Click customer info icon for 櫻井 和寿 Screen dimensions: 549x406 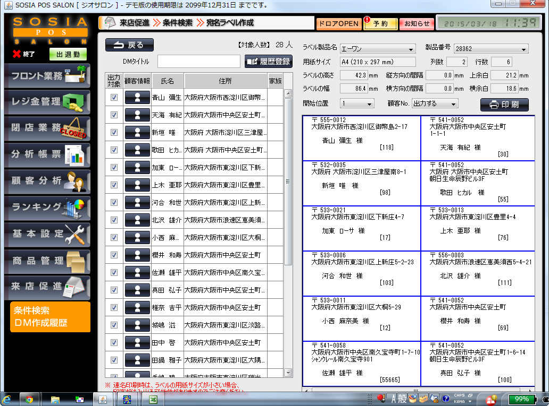click(x=137, y=255)
